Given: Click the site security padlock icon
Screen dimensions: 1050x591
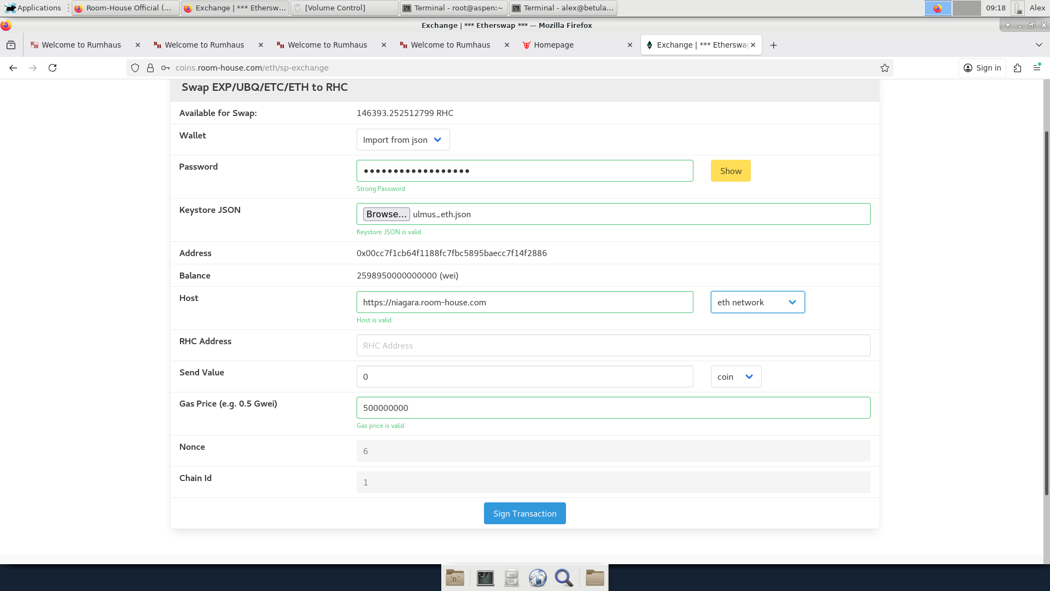Looking at the screenshot, I should point(150,68).
